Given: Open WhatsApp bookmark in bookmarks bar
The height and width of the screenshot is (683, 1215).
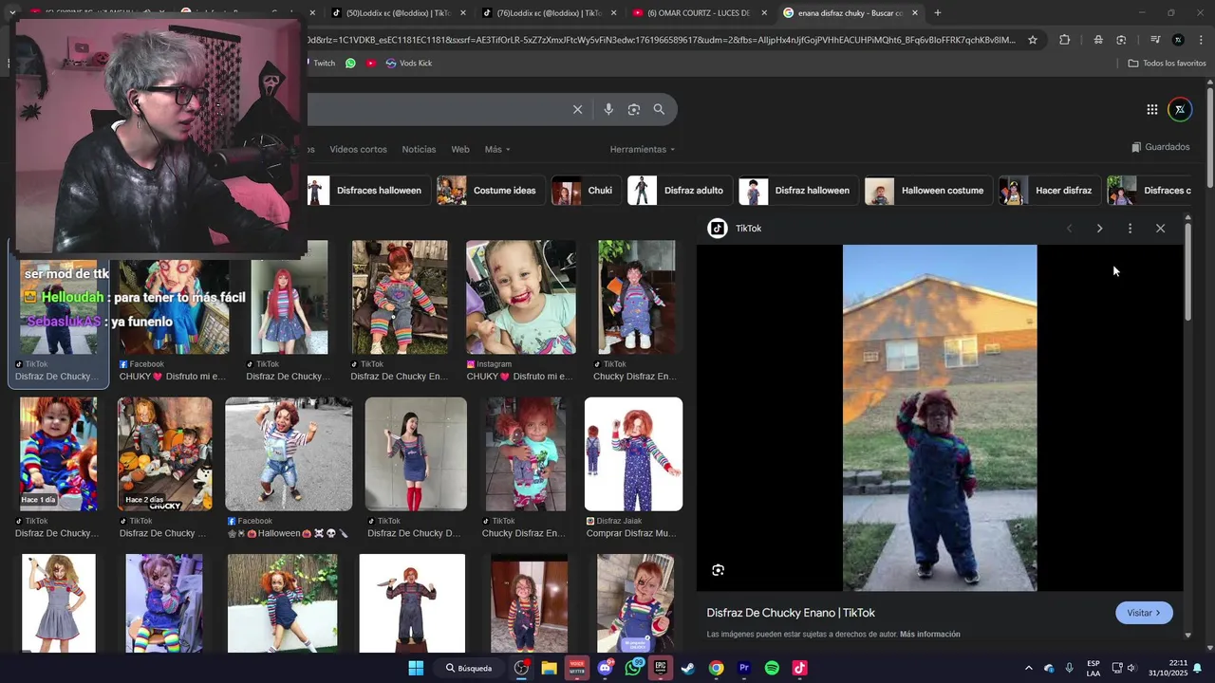Looking at the screenshot, I should [350, 63].
